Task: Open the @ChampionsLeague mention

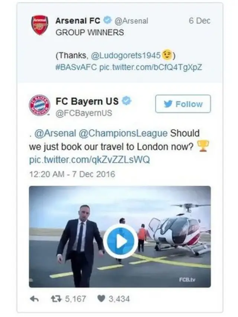Action: tap(123, 133)
